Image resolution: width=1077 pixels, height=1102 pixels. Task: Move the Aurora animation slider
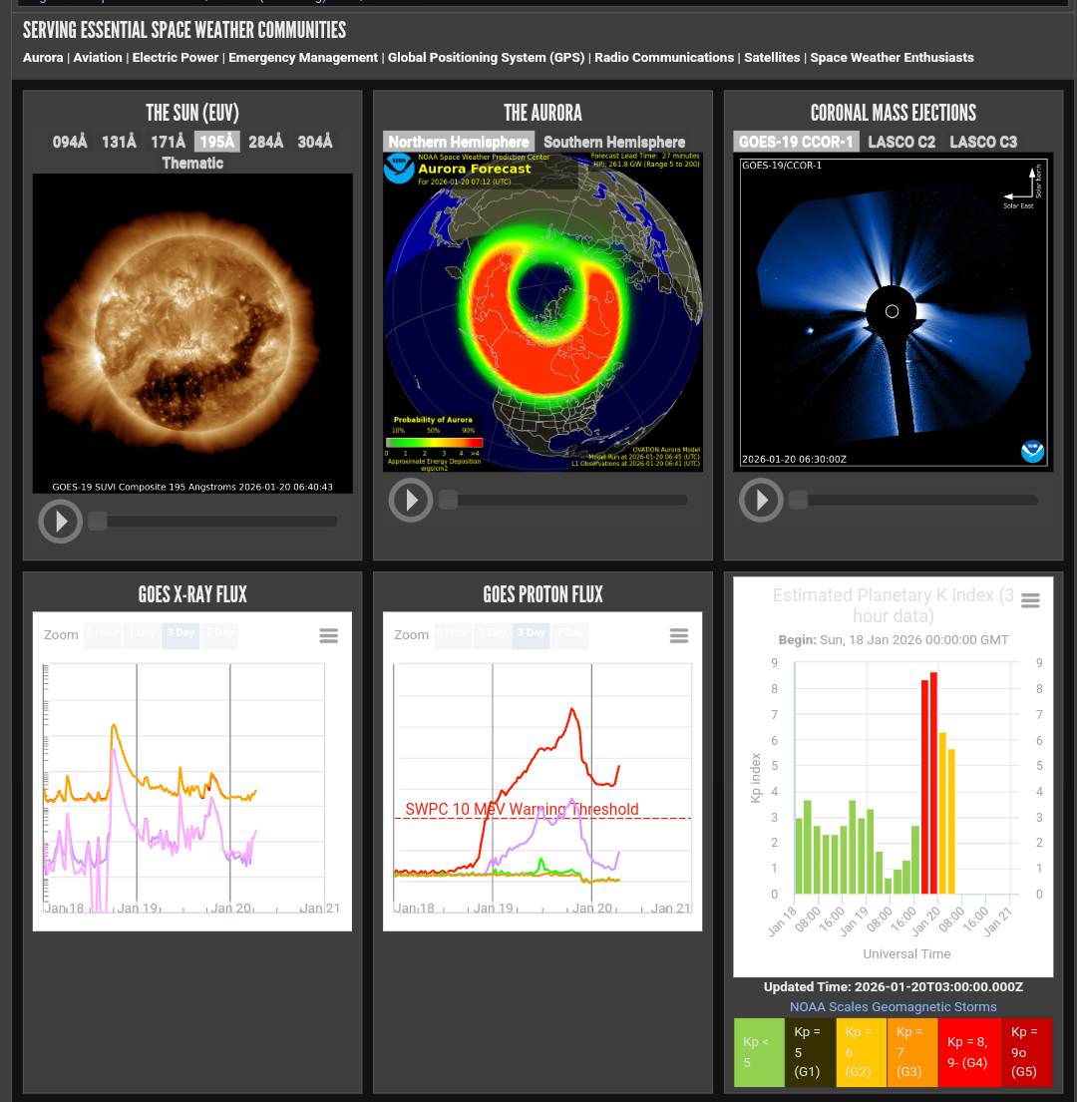tap(448, 501)
